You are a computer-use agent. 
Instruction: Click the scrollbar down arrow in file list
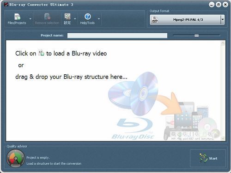(x=223, y=138)
